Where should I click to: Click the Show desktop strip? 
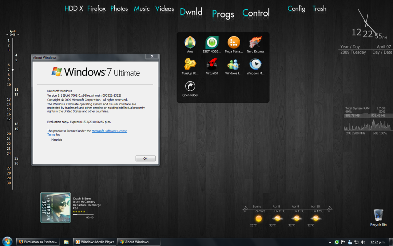391,242
